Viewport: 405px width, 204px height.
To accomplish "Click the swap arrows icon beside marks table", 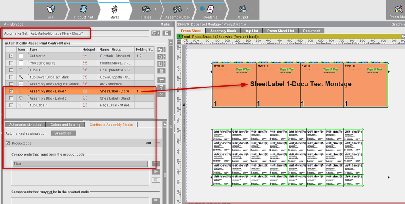I will [161, 80].
